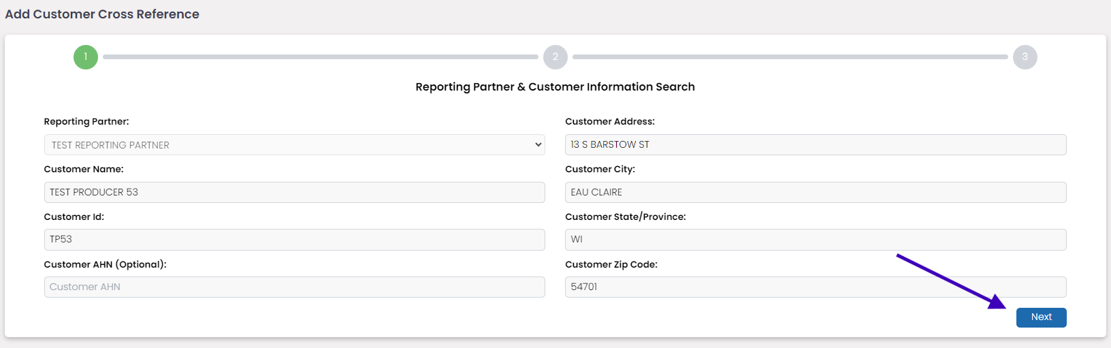Click into the Customer AHN field
Screen dimensions: 1111x348
(294, 287)
